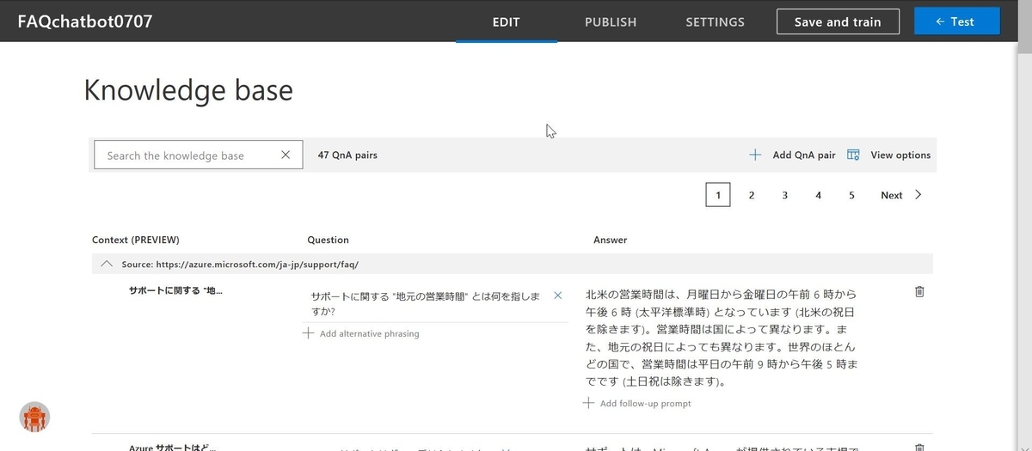Collapse the azure.microsoft.com source group
This screenshot has width=1032, height=451.
[x=107, y=264]
